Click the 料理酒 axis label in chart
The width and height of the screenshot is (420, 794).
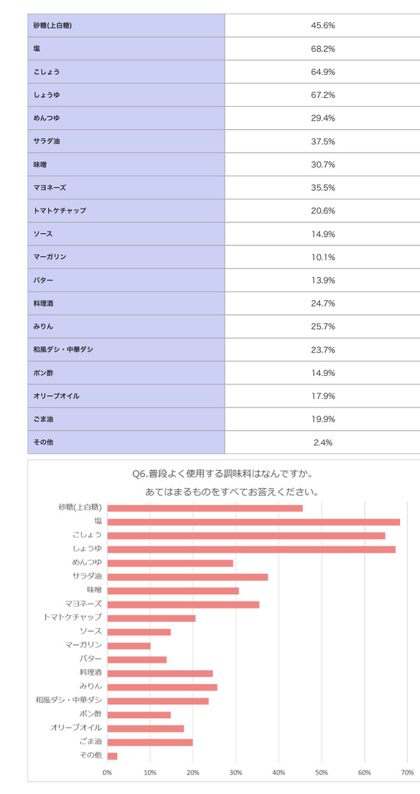(x=91, y=673)
